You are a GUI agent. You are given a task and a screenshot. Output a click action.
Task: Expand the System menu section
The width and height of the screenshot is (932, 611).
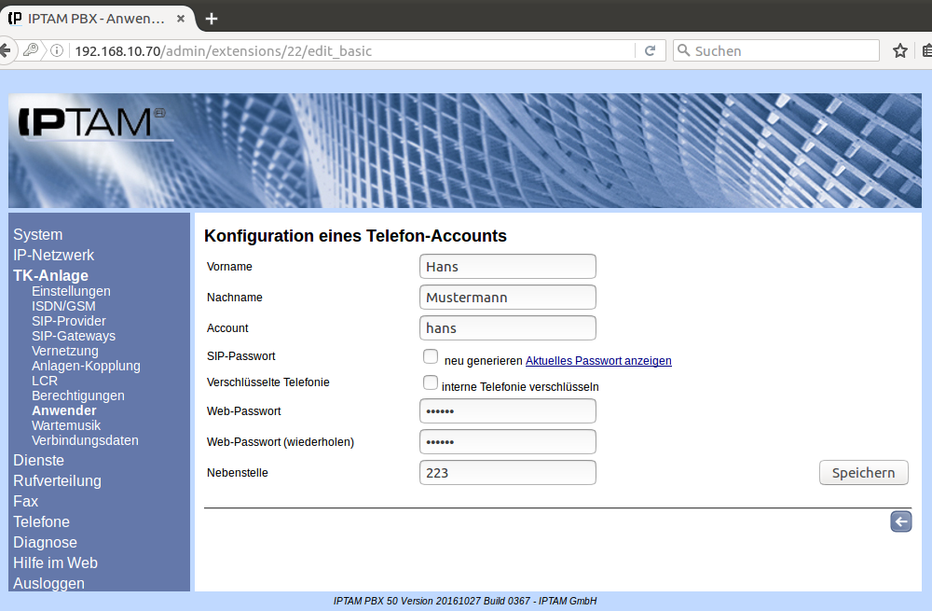(38, 235)
